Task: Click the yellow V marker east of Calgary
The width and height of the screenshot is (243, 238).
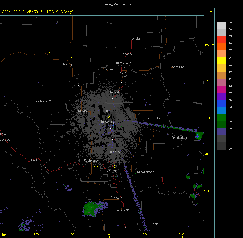Action: click(121, 165)
